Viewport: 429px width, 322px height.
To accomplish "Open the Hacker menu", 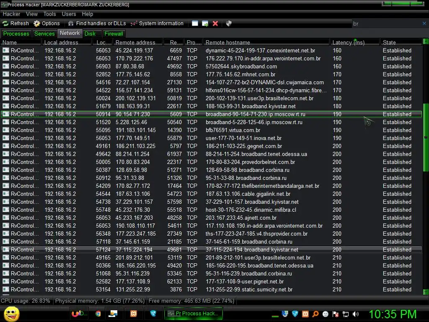I will [x=11, y=14].
